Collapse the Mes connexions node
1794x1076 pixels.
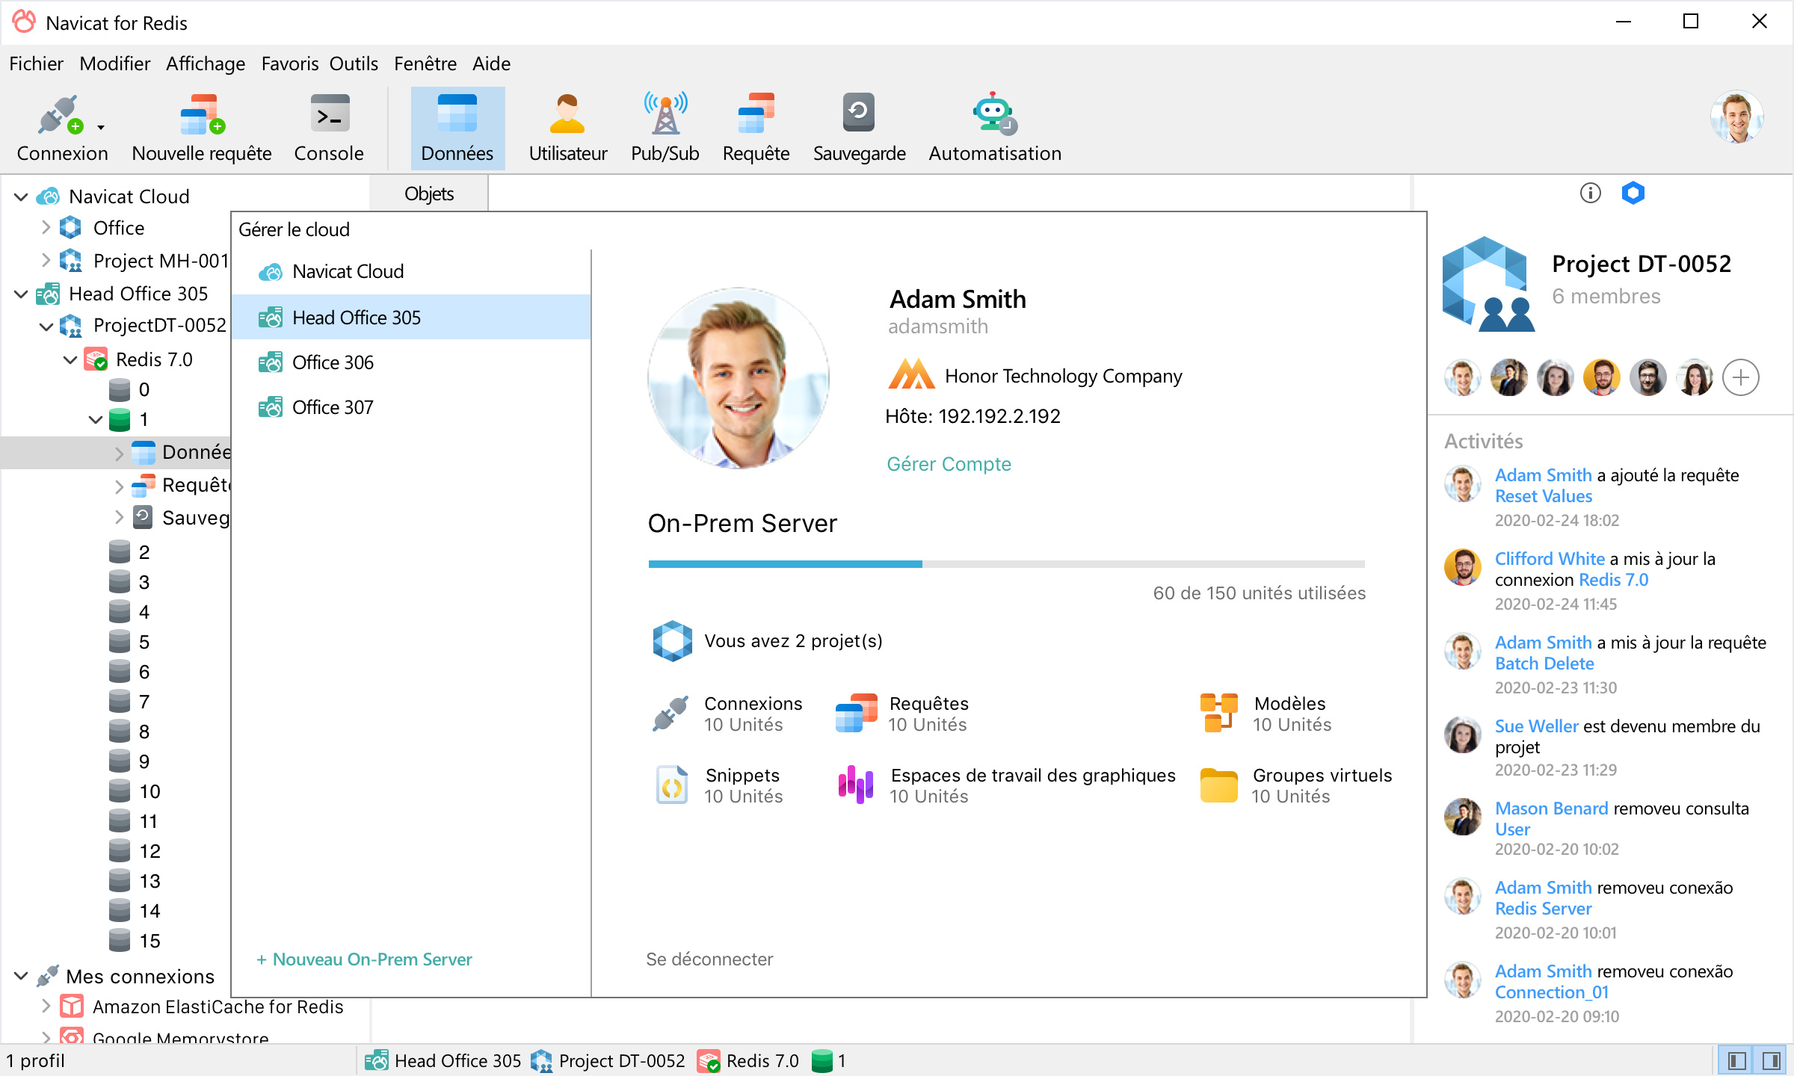click(x=21, y=977)
